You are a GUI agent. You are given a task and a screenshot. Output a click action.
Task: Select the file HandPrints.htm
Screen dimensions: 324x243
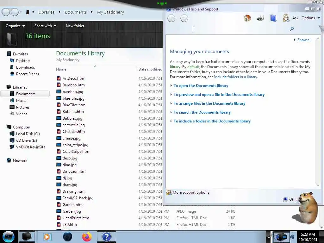(x=76, y=218)
